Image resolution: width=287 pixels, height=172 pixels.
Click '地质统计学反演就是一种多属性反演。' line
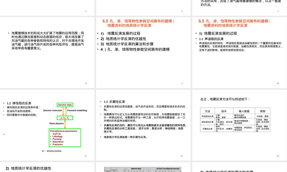[x=126, y=137]
